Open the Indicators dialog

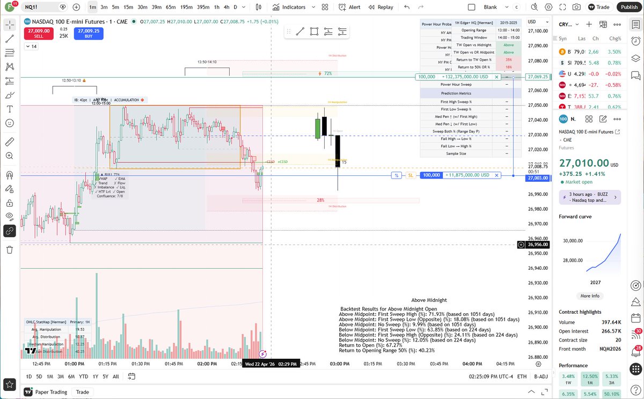click(289, 7)
